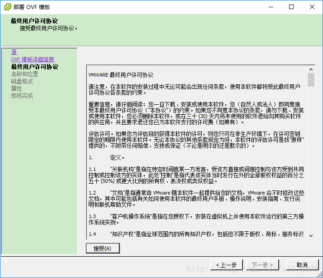Click the paragraph starting with 请注意
Viewport: 323px width, 278px height.
point(195,90)
